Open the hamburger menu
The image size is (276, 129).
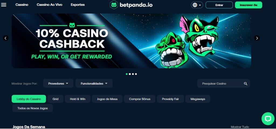click(x=4, y=5)
